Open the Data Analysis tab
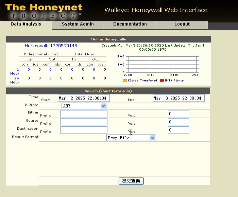This screenshot has height=197, width=238. [26, 24]
